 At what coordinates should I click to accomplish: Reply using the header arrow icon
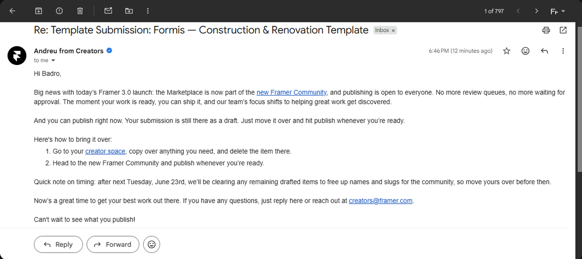544,51
